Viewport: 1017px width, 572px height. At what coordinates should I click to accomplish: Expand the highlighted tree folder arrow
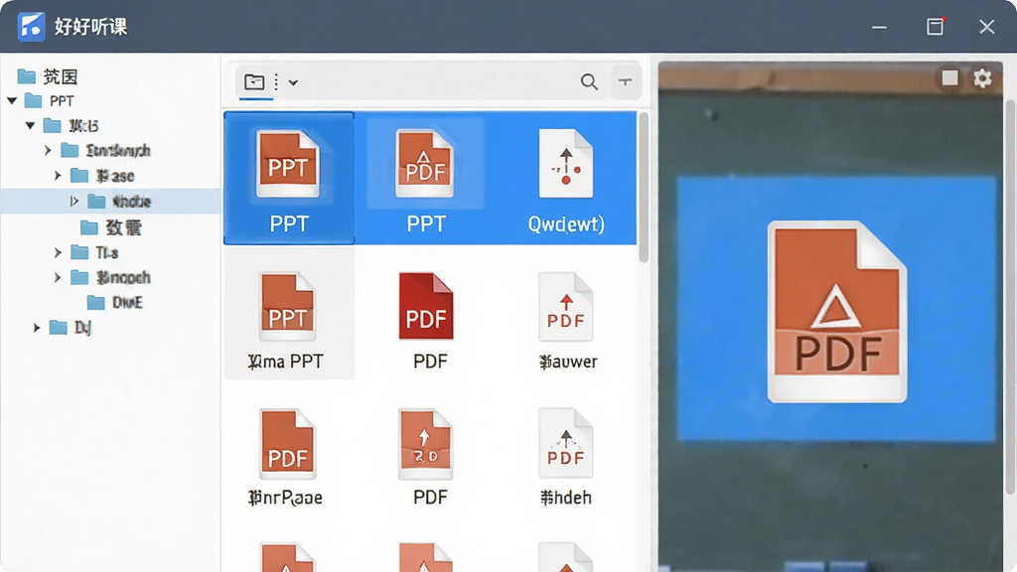coord(73,201)
